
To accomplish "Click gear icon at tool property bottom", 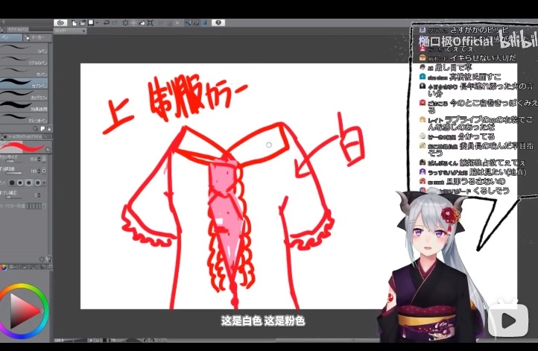I will click(x=42, y=259).
